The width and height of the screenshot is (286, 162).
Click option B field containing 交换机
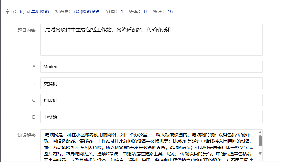[151, 83]
